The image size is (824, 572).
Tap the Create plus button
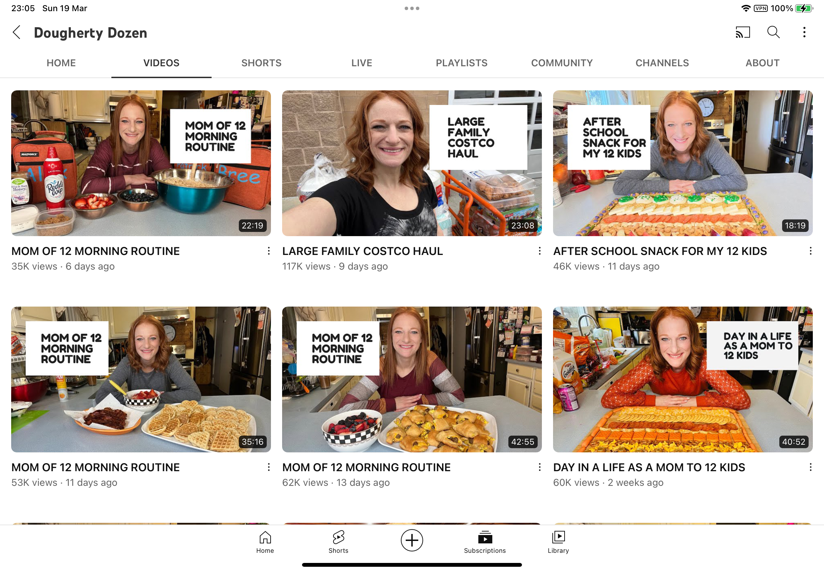point(412,540)
